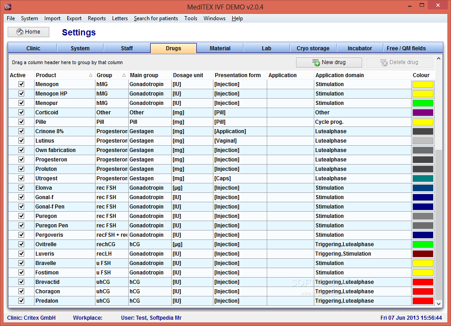Viewport: 451px width, 326px height.
Task: Select the Lutinus product cell
Action: [65, 140]
